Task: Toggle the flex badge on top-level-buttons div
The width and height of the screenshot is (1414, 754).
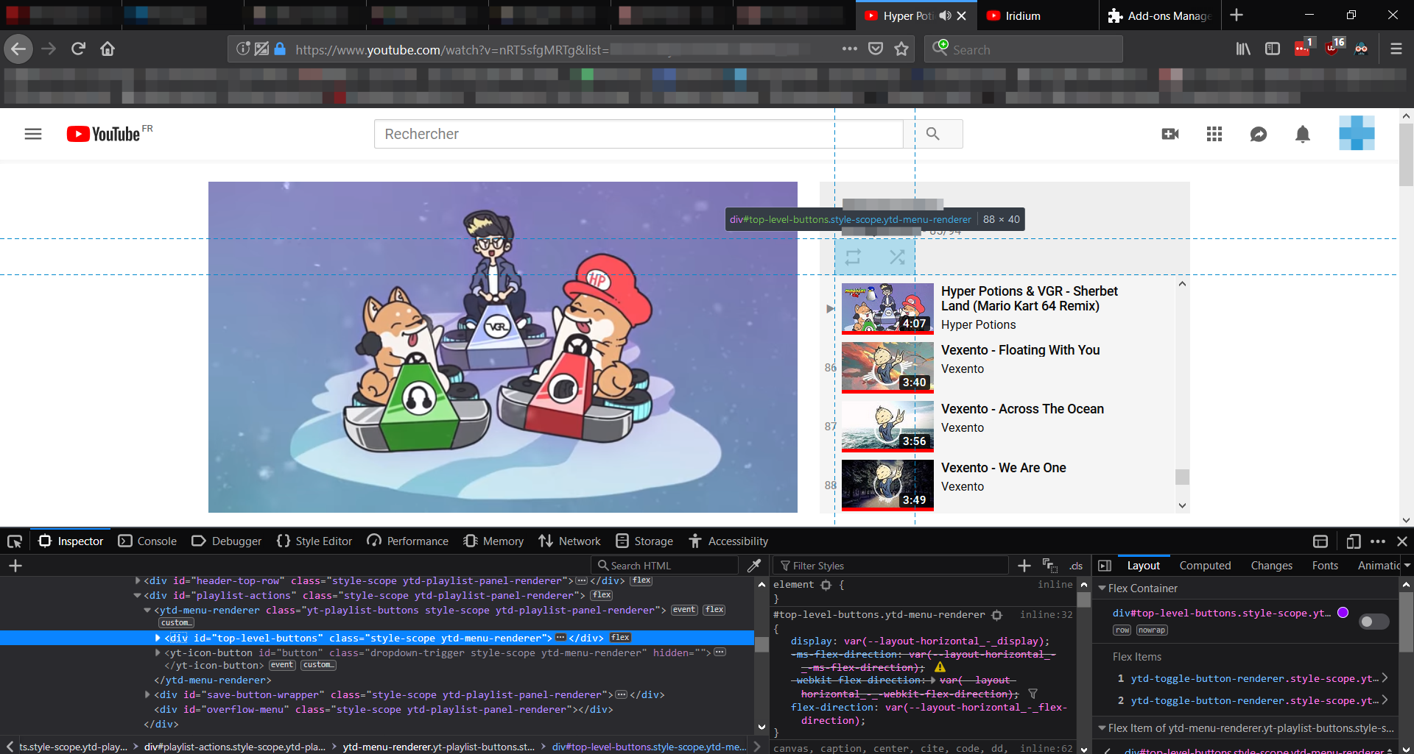Action: 620,638
